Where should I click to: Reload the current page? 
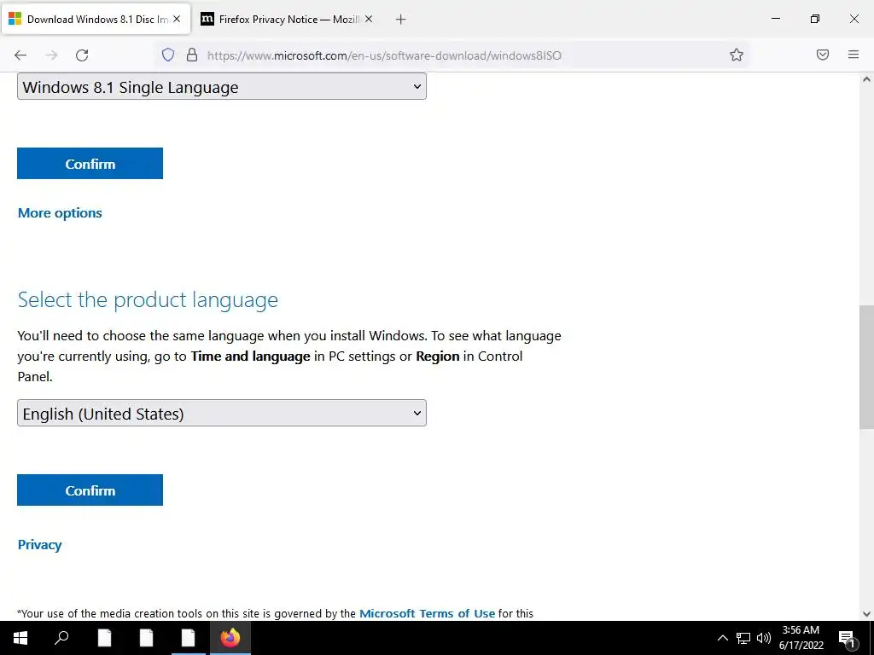coord(82,55)
